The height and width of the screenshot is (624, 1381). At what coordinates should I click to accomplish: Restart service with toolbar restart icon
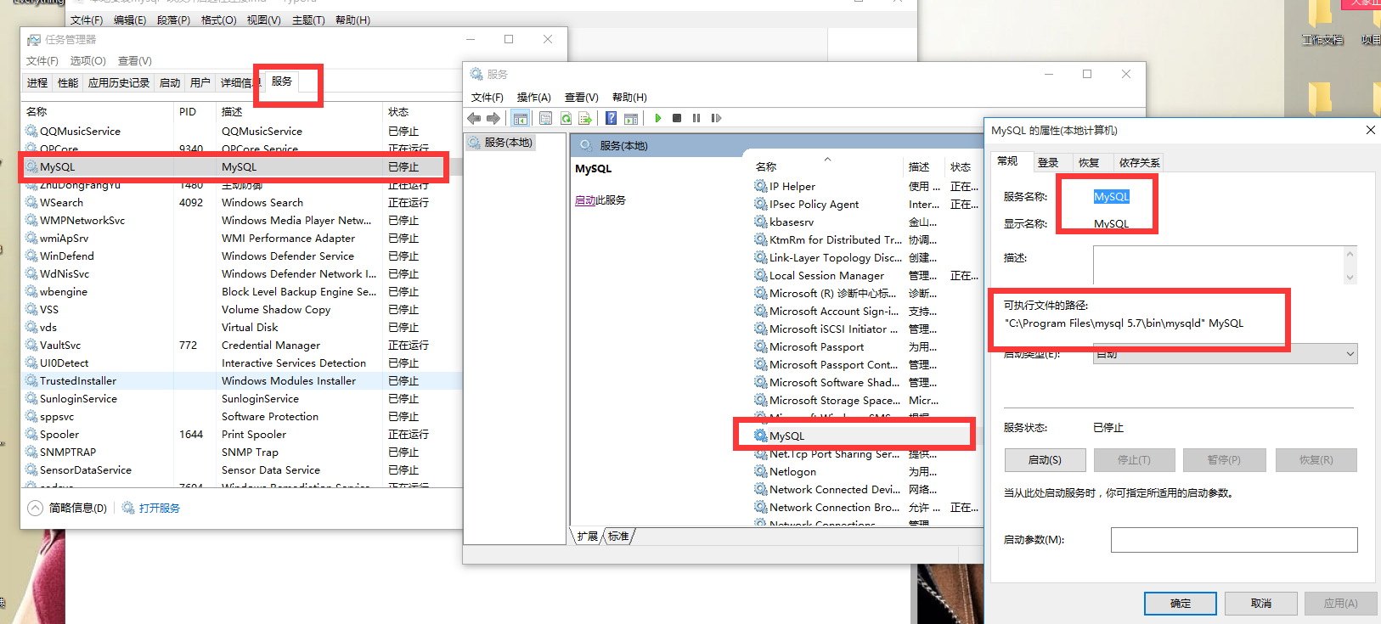[x=716, y=118]
